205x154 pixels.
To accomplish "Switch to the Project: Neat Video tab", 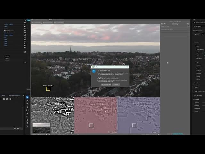I will (14, 96).
